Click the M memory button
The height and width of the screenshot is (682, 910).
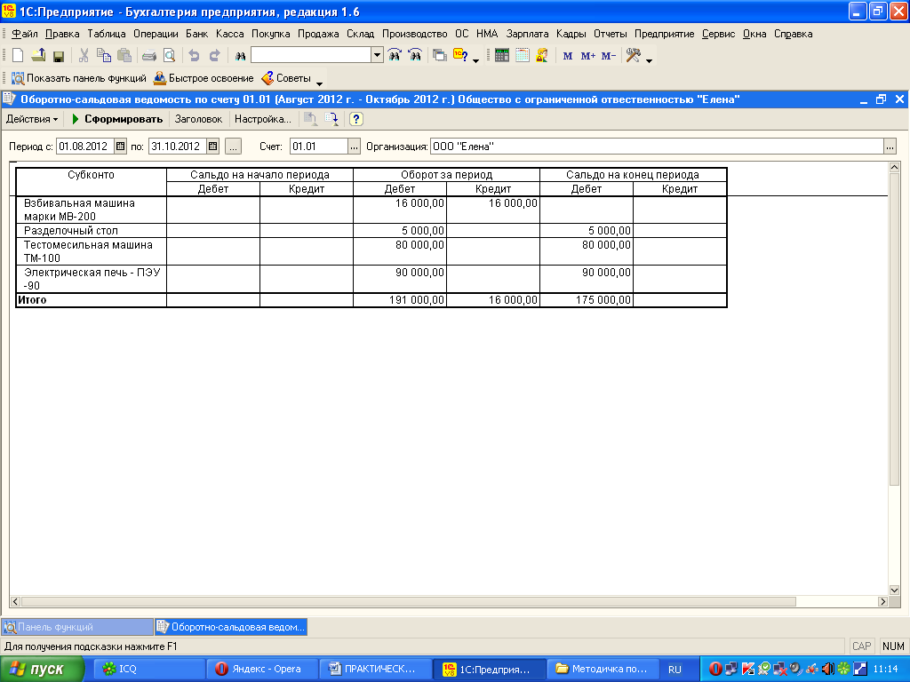(x=568, y=56)
